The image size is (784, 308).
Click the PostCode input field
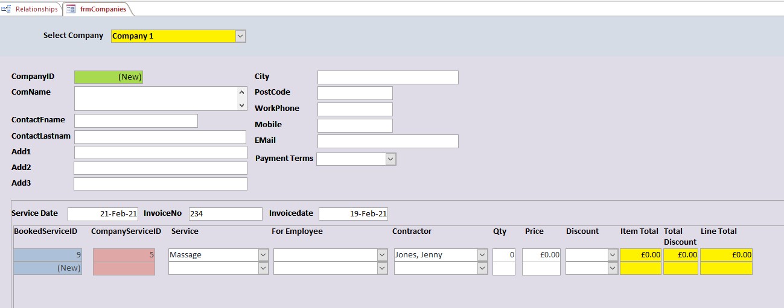pyautogui.click(x=355, y=93)
